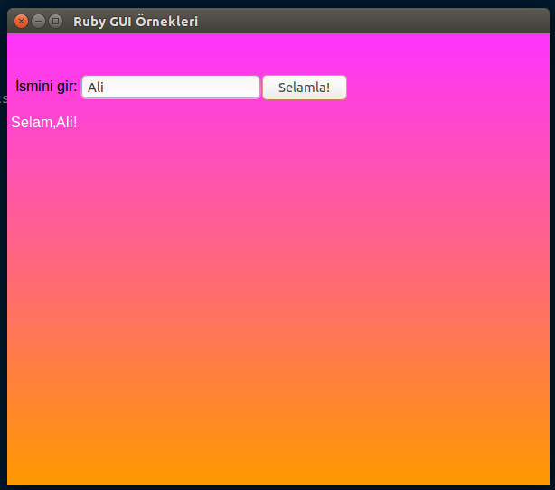The width and height of the screenshot is (555, 490).
Task: Click the magenta area above the input row
Action: 271,52
